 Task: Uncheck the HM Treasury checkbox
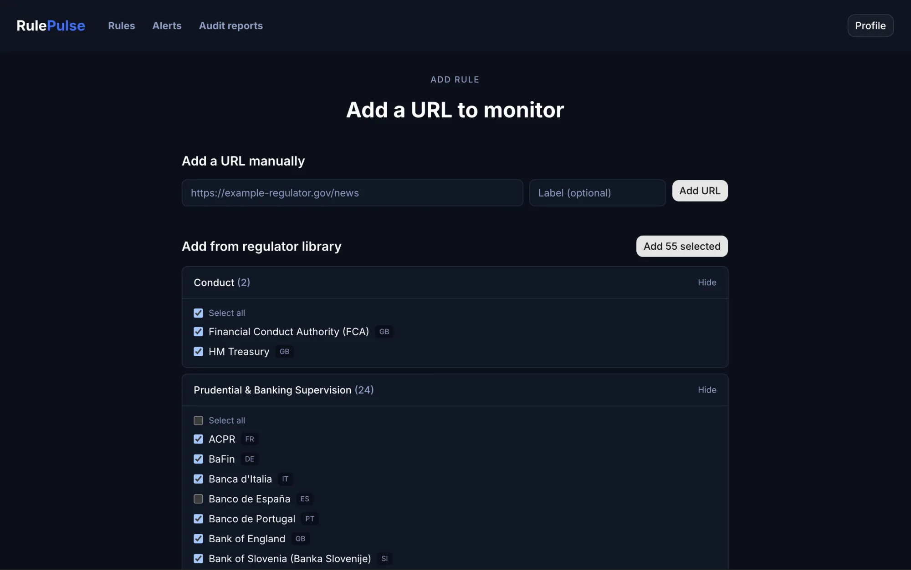click(x=198, y=352)
